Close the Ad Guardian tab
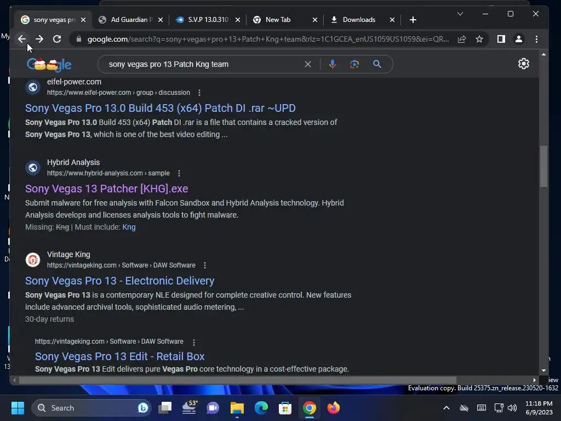The image size is (561, 421). pyautogui.click(x=161, y=20)
